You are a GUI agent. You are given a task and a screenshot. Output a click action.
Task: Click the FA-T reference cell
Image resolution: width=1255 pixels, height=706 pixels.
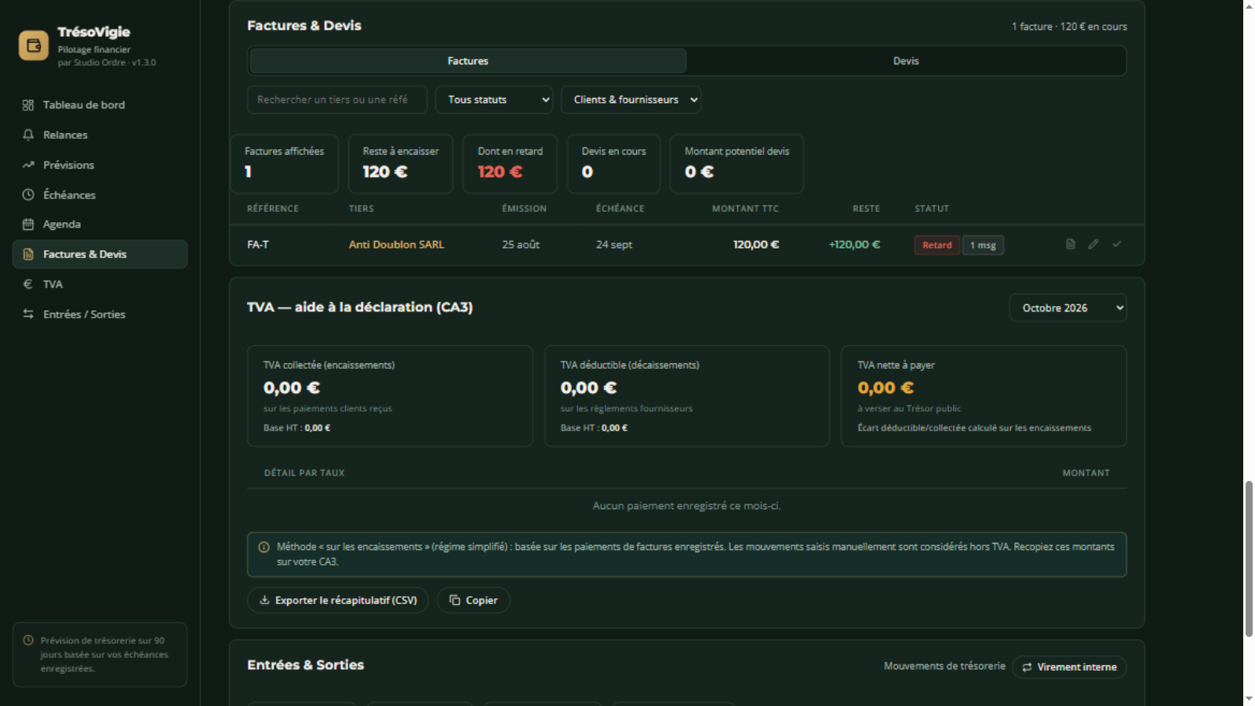point(258,245)
